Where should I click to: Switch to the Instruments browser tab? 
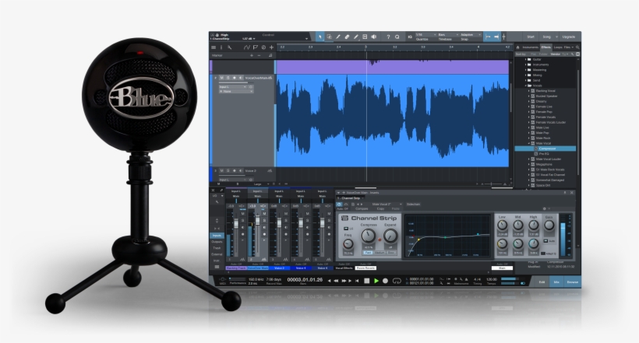[531, 47]
